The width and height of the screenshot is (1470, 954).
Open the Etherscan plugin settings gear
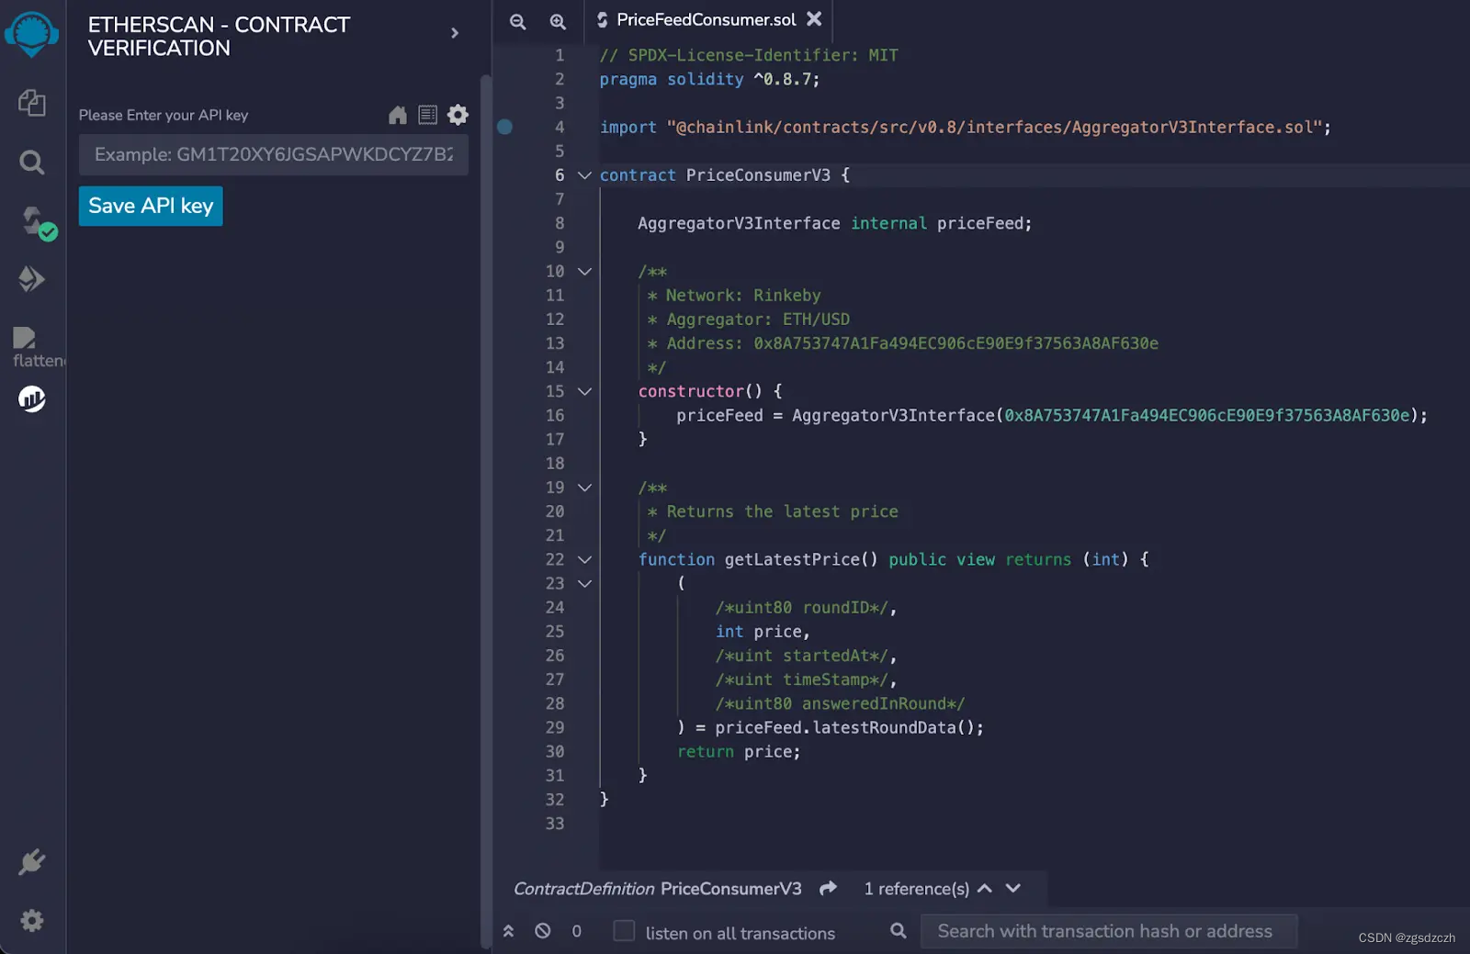(x=458, y=115)
